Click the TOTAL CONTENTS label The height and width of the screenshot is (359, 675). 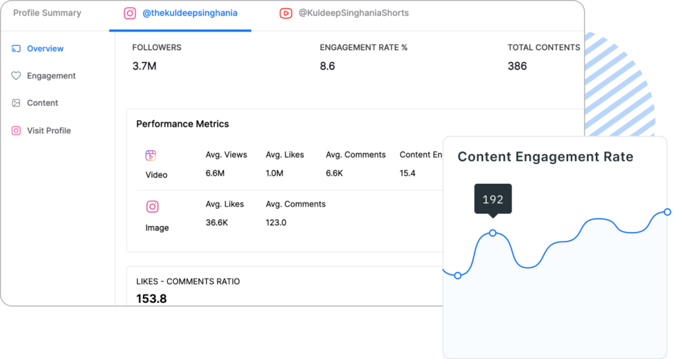544,47
